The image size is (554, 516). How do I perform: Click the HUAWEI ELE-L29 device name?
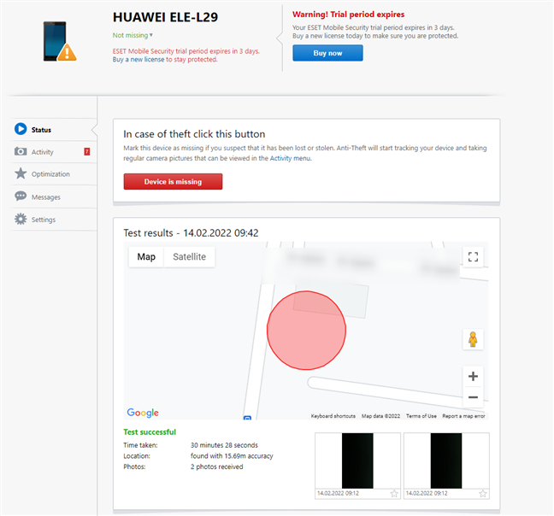pos(165,17)
